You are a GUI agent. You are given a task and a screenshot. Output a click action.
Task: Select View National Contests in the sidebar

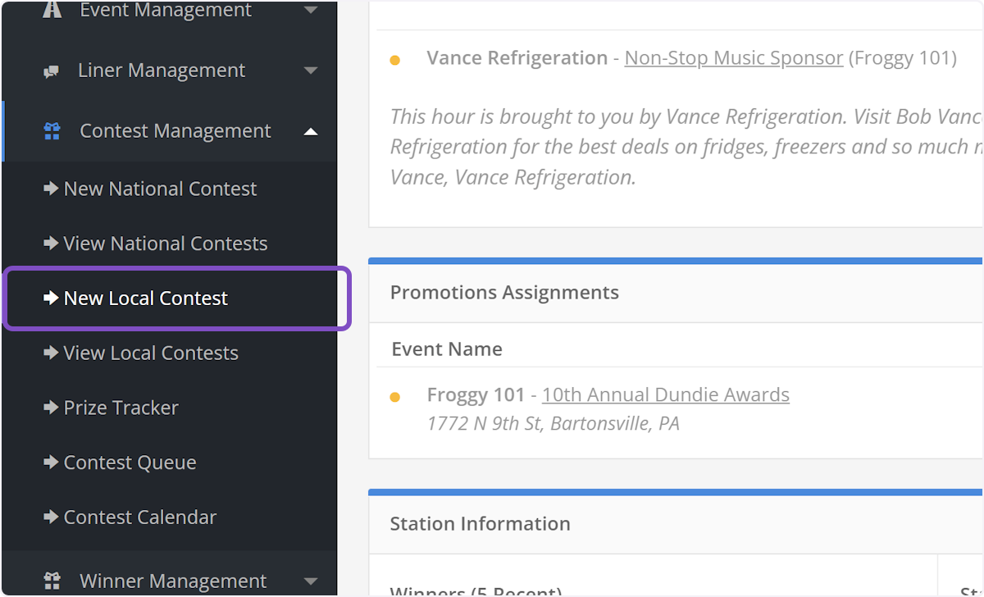coord(165,244)
